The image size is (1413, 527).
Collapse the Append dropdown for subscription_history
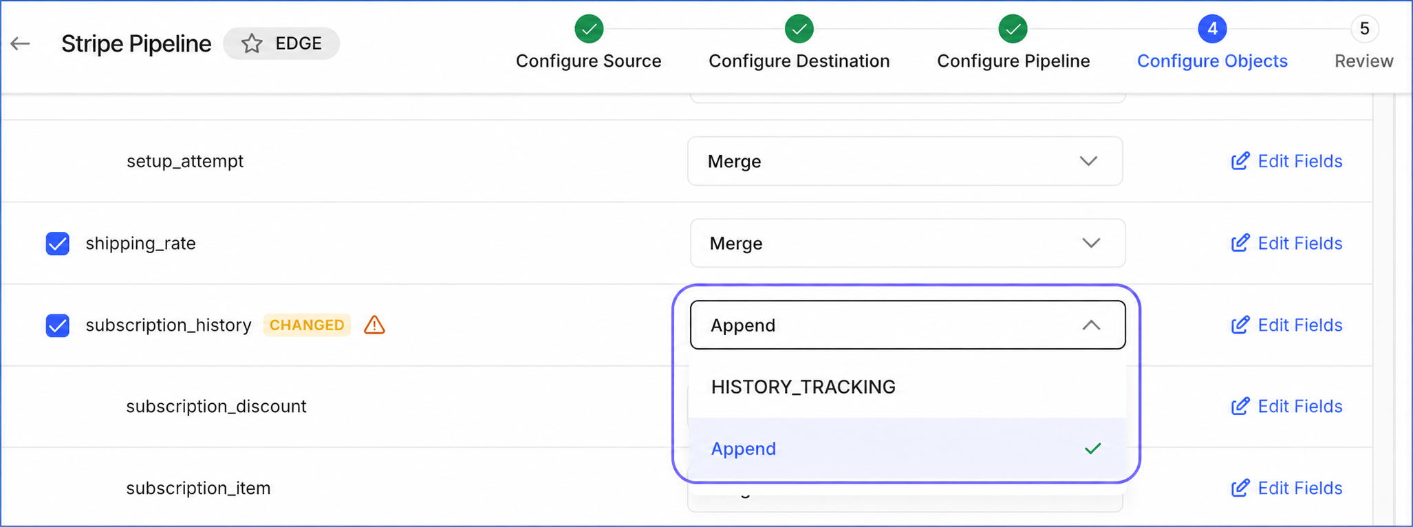point(907,325)
